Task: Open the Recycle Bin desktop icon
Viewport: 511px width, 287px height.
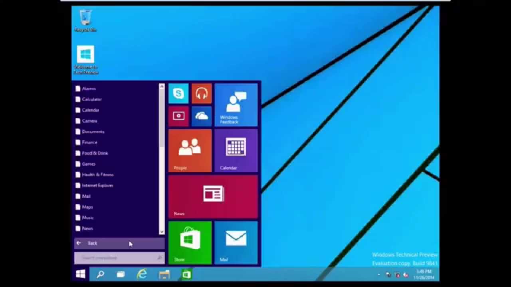Action: pos(85,21)
